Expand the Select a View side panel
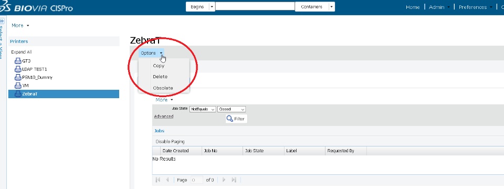This screenshot has height=189, width=504. click(x=2, y=21)
